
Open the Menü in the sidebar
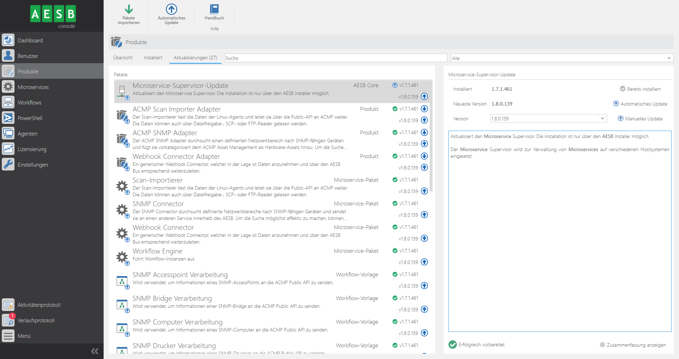pos(24,336)
